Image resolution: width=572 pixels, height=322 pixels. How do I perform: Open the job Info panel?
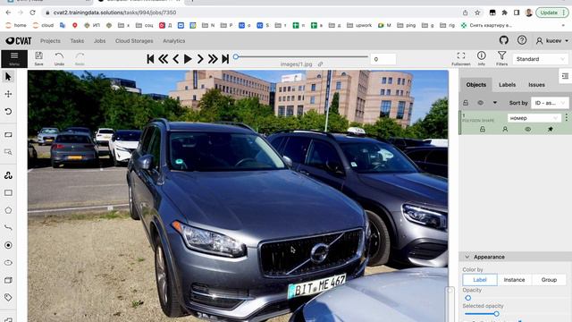click(481, 58)
